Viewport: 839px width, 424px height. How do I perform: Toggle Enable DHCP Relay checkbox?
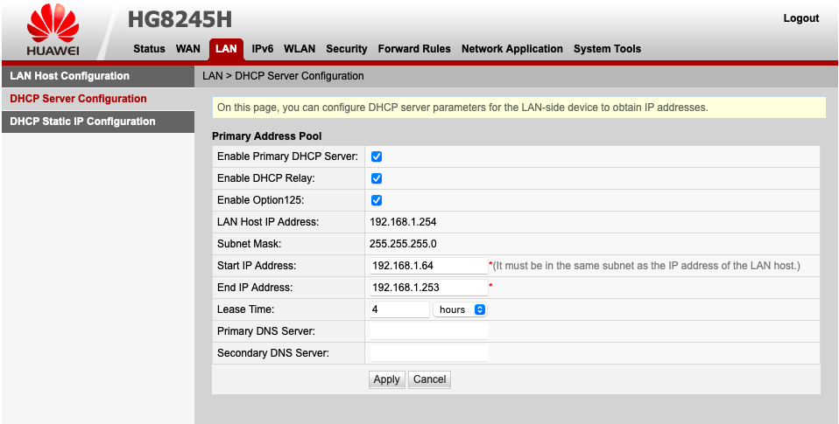(377, 178)
